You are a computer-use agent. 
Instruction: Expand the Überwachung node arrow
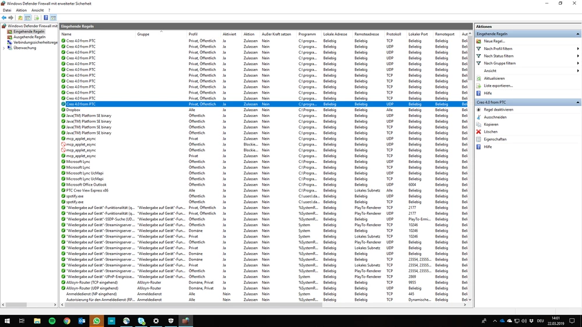[3, 48]
